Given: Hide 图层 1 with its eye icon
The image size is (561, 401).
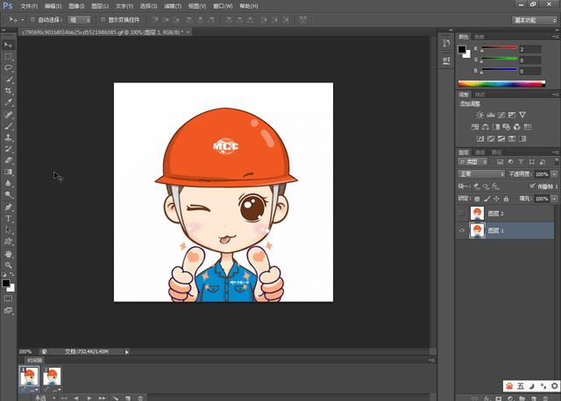Looking at the screenshot, I should point(463,230).
